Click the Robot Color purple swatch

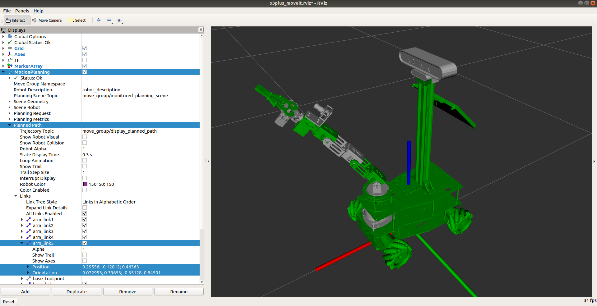85,184
